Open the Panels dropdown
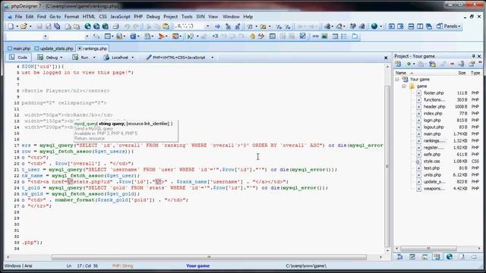This screenshot has height=273, width=486. pyautogui.click(x=449, y=27)
